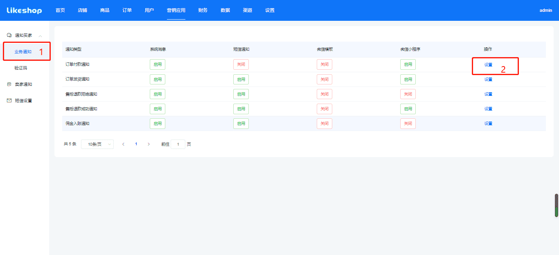
Task: Click the 订单付款通知 row name
Action: click(77, 64)
